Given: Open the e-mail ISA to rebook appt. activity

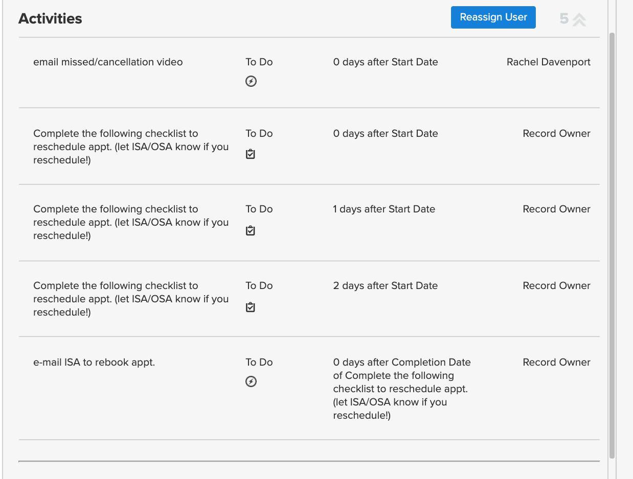Looking at the screenshot, I should point(94,363).
